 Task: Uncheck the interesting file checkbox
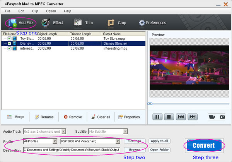[9, 48]
